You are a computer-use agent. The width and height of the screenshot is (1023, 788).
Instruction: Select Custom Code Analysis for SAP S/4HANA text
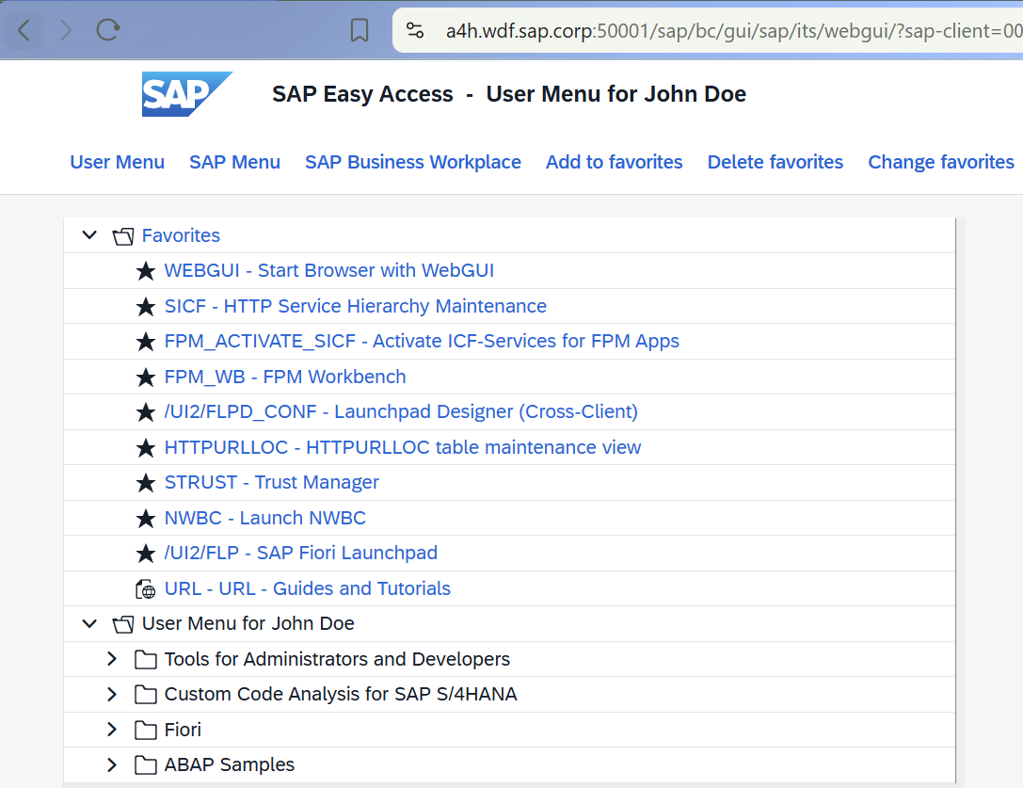tap(341, 694)
